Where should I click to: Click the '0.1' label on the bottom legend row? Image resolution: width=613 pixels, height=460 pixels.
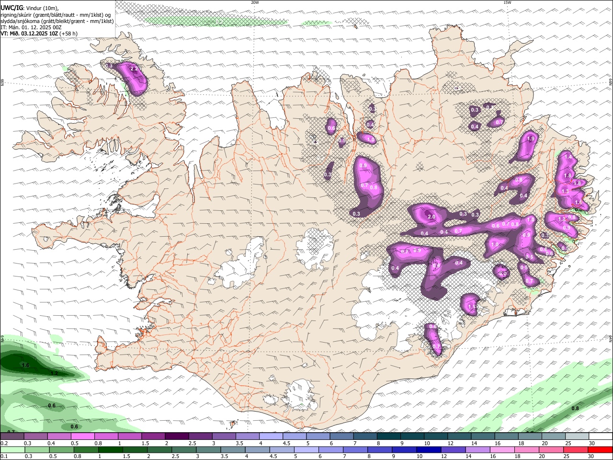click(4, 456)
